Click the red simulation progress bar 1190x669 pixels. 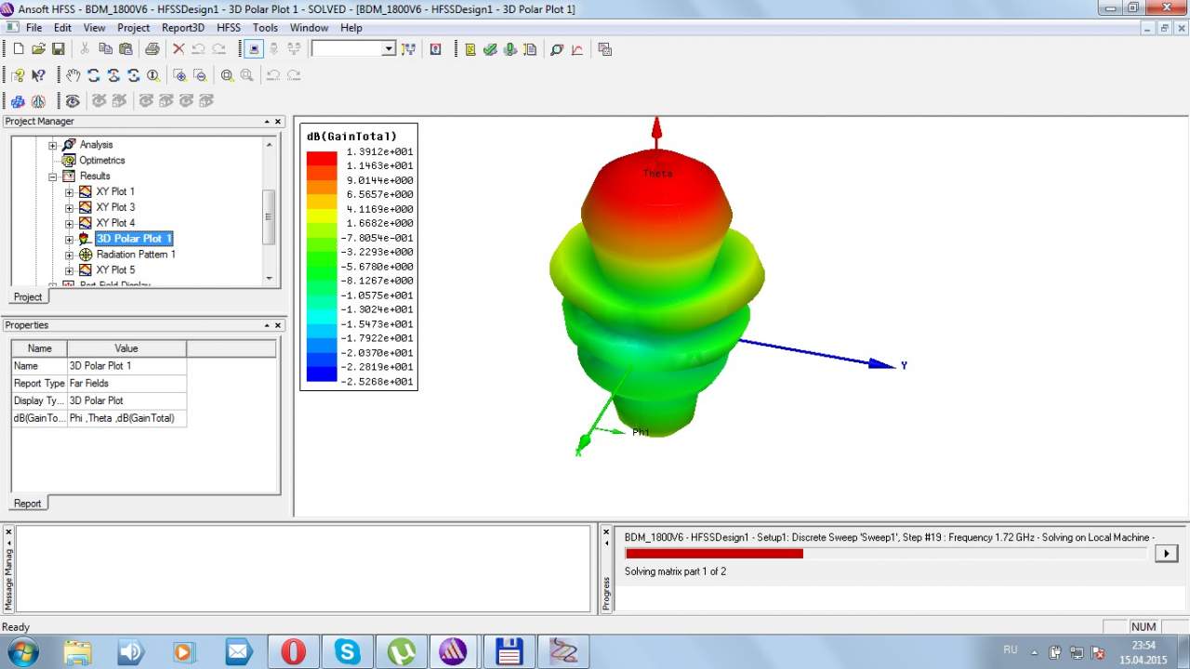point(714,554)
